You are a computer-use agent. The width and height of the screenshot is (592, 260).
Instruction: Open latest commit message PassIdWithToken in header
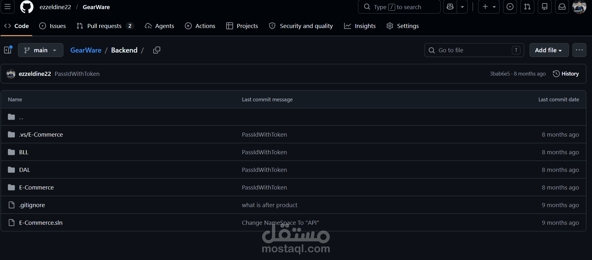pyautogui.click(x=77, y=74)
